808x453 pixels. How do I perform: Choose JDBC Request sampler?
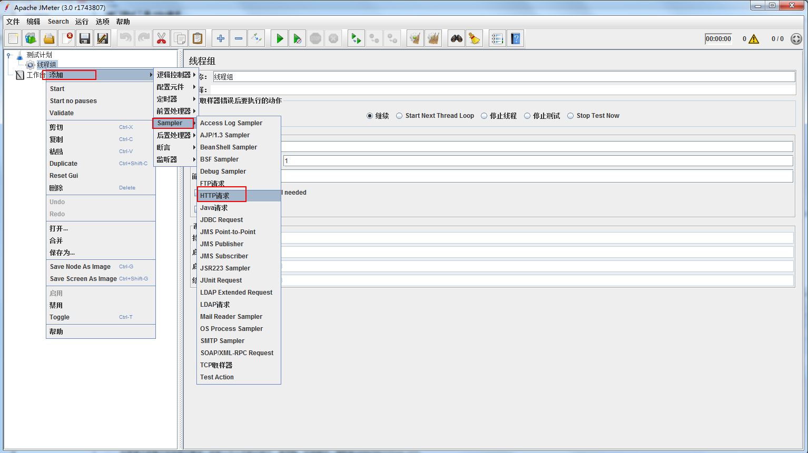click(239, 220)
